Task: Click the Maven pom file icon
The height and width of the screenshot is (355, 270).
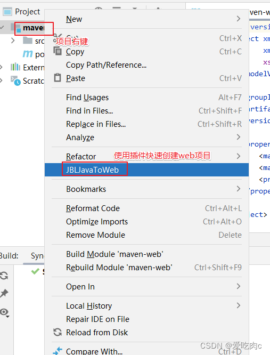Action: tap(28, 54)
